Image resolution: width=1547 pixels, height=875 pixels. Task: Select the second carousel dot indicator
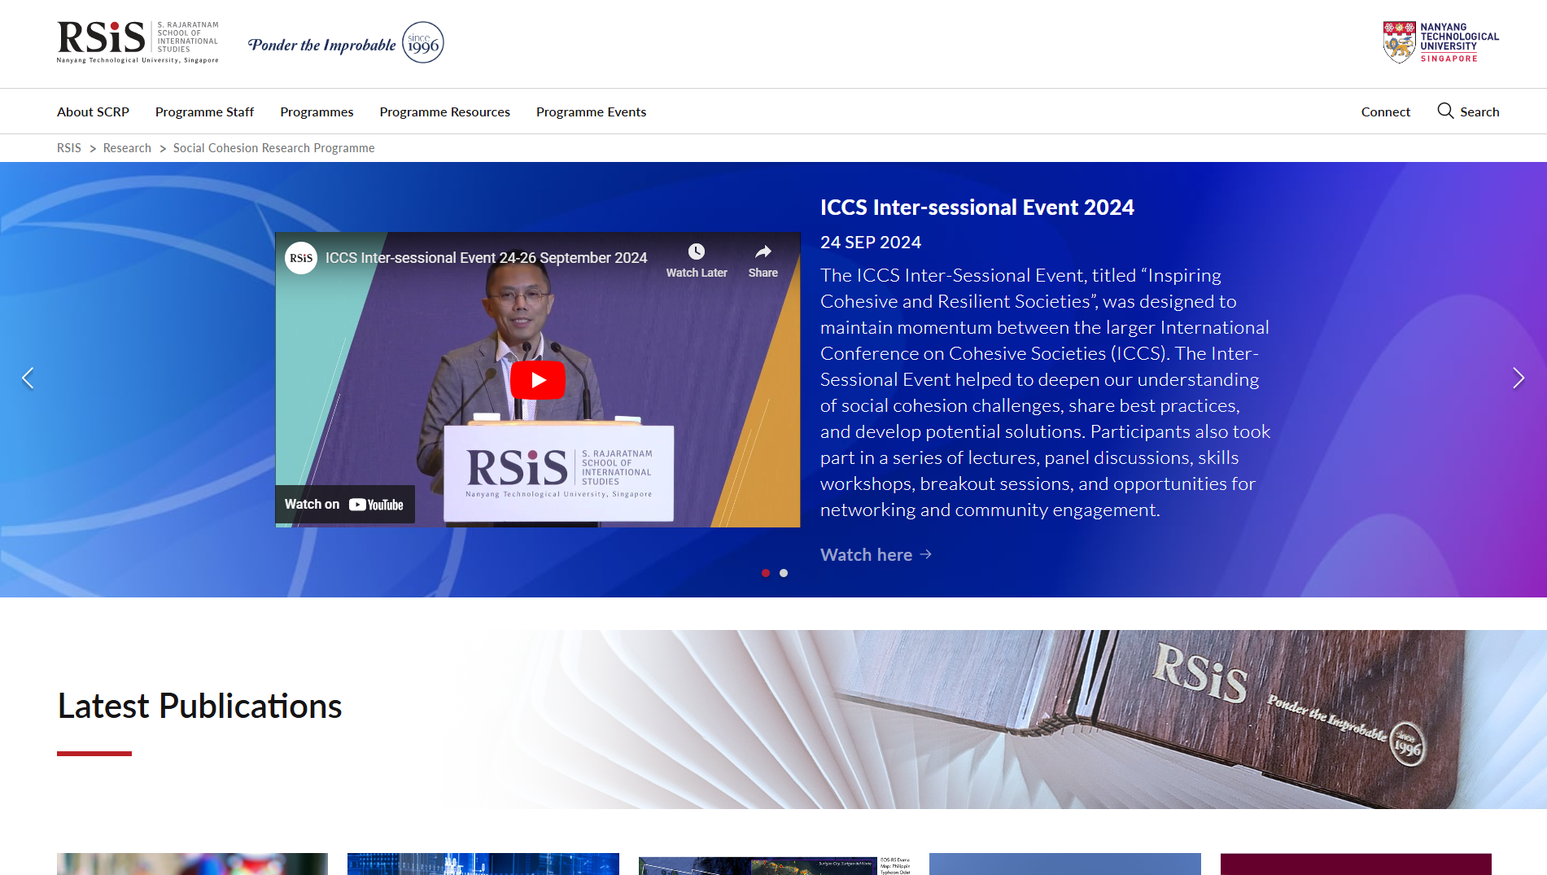pos(783,573)
